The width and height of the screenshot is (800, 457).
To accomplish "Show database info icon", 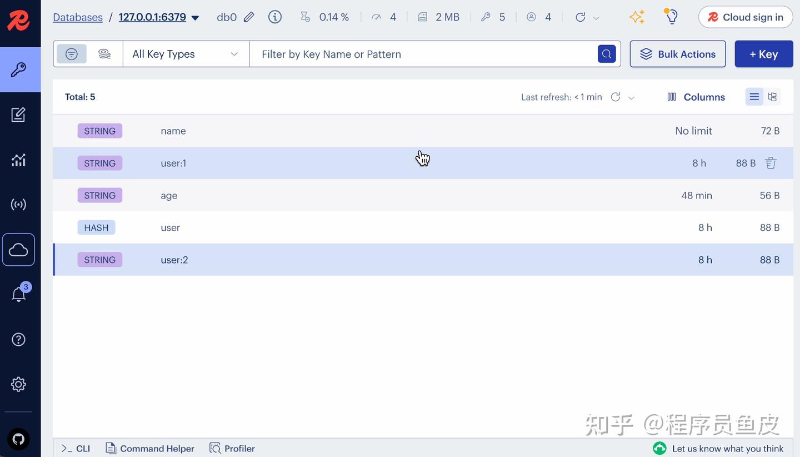I will coord(274,17).
